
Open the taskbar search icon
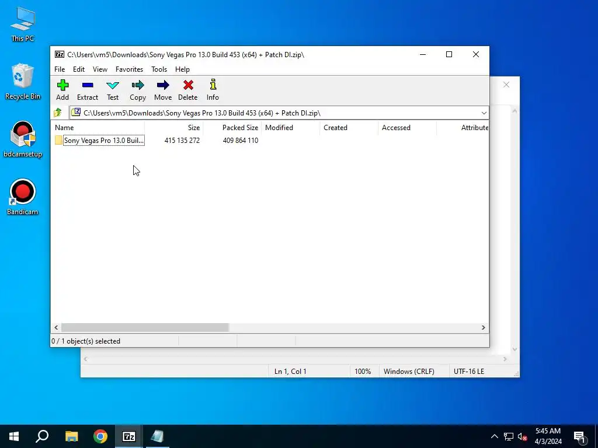pos(42,436)
